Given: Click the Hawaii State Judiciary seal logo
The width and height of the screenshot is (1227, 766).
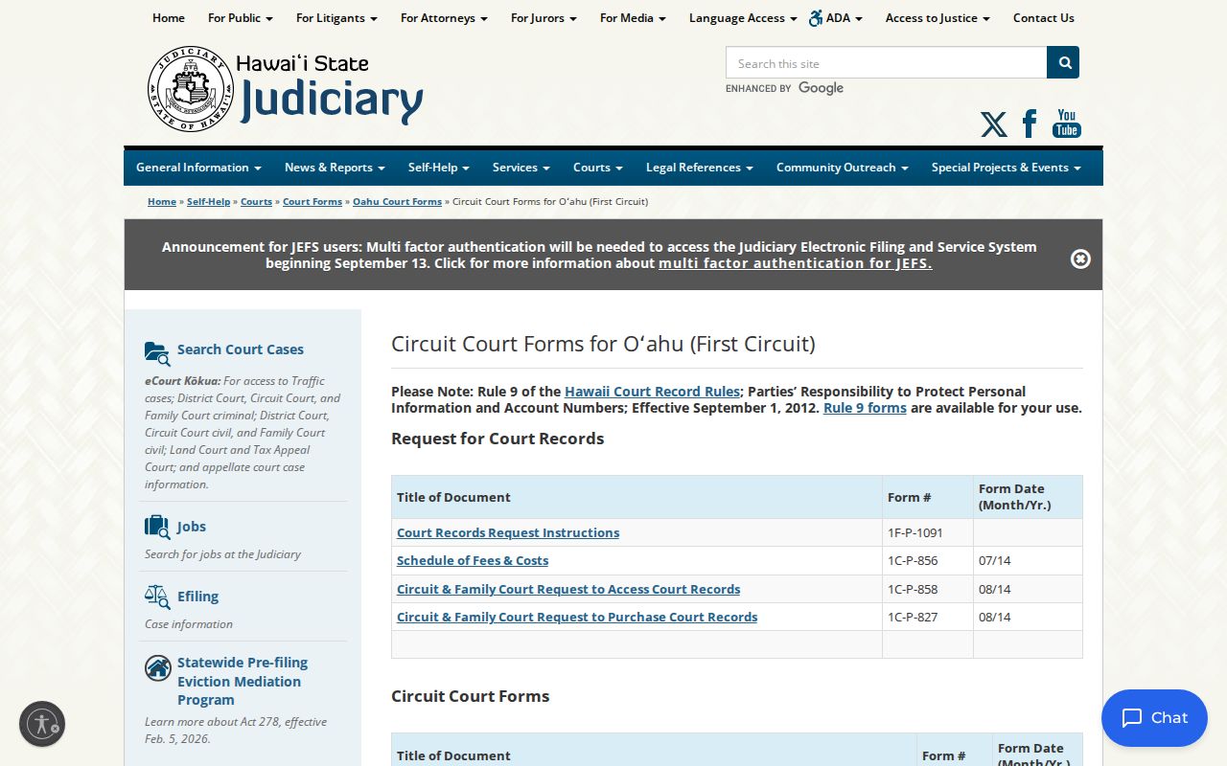Looking at the screenshot, I should 191,89.
